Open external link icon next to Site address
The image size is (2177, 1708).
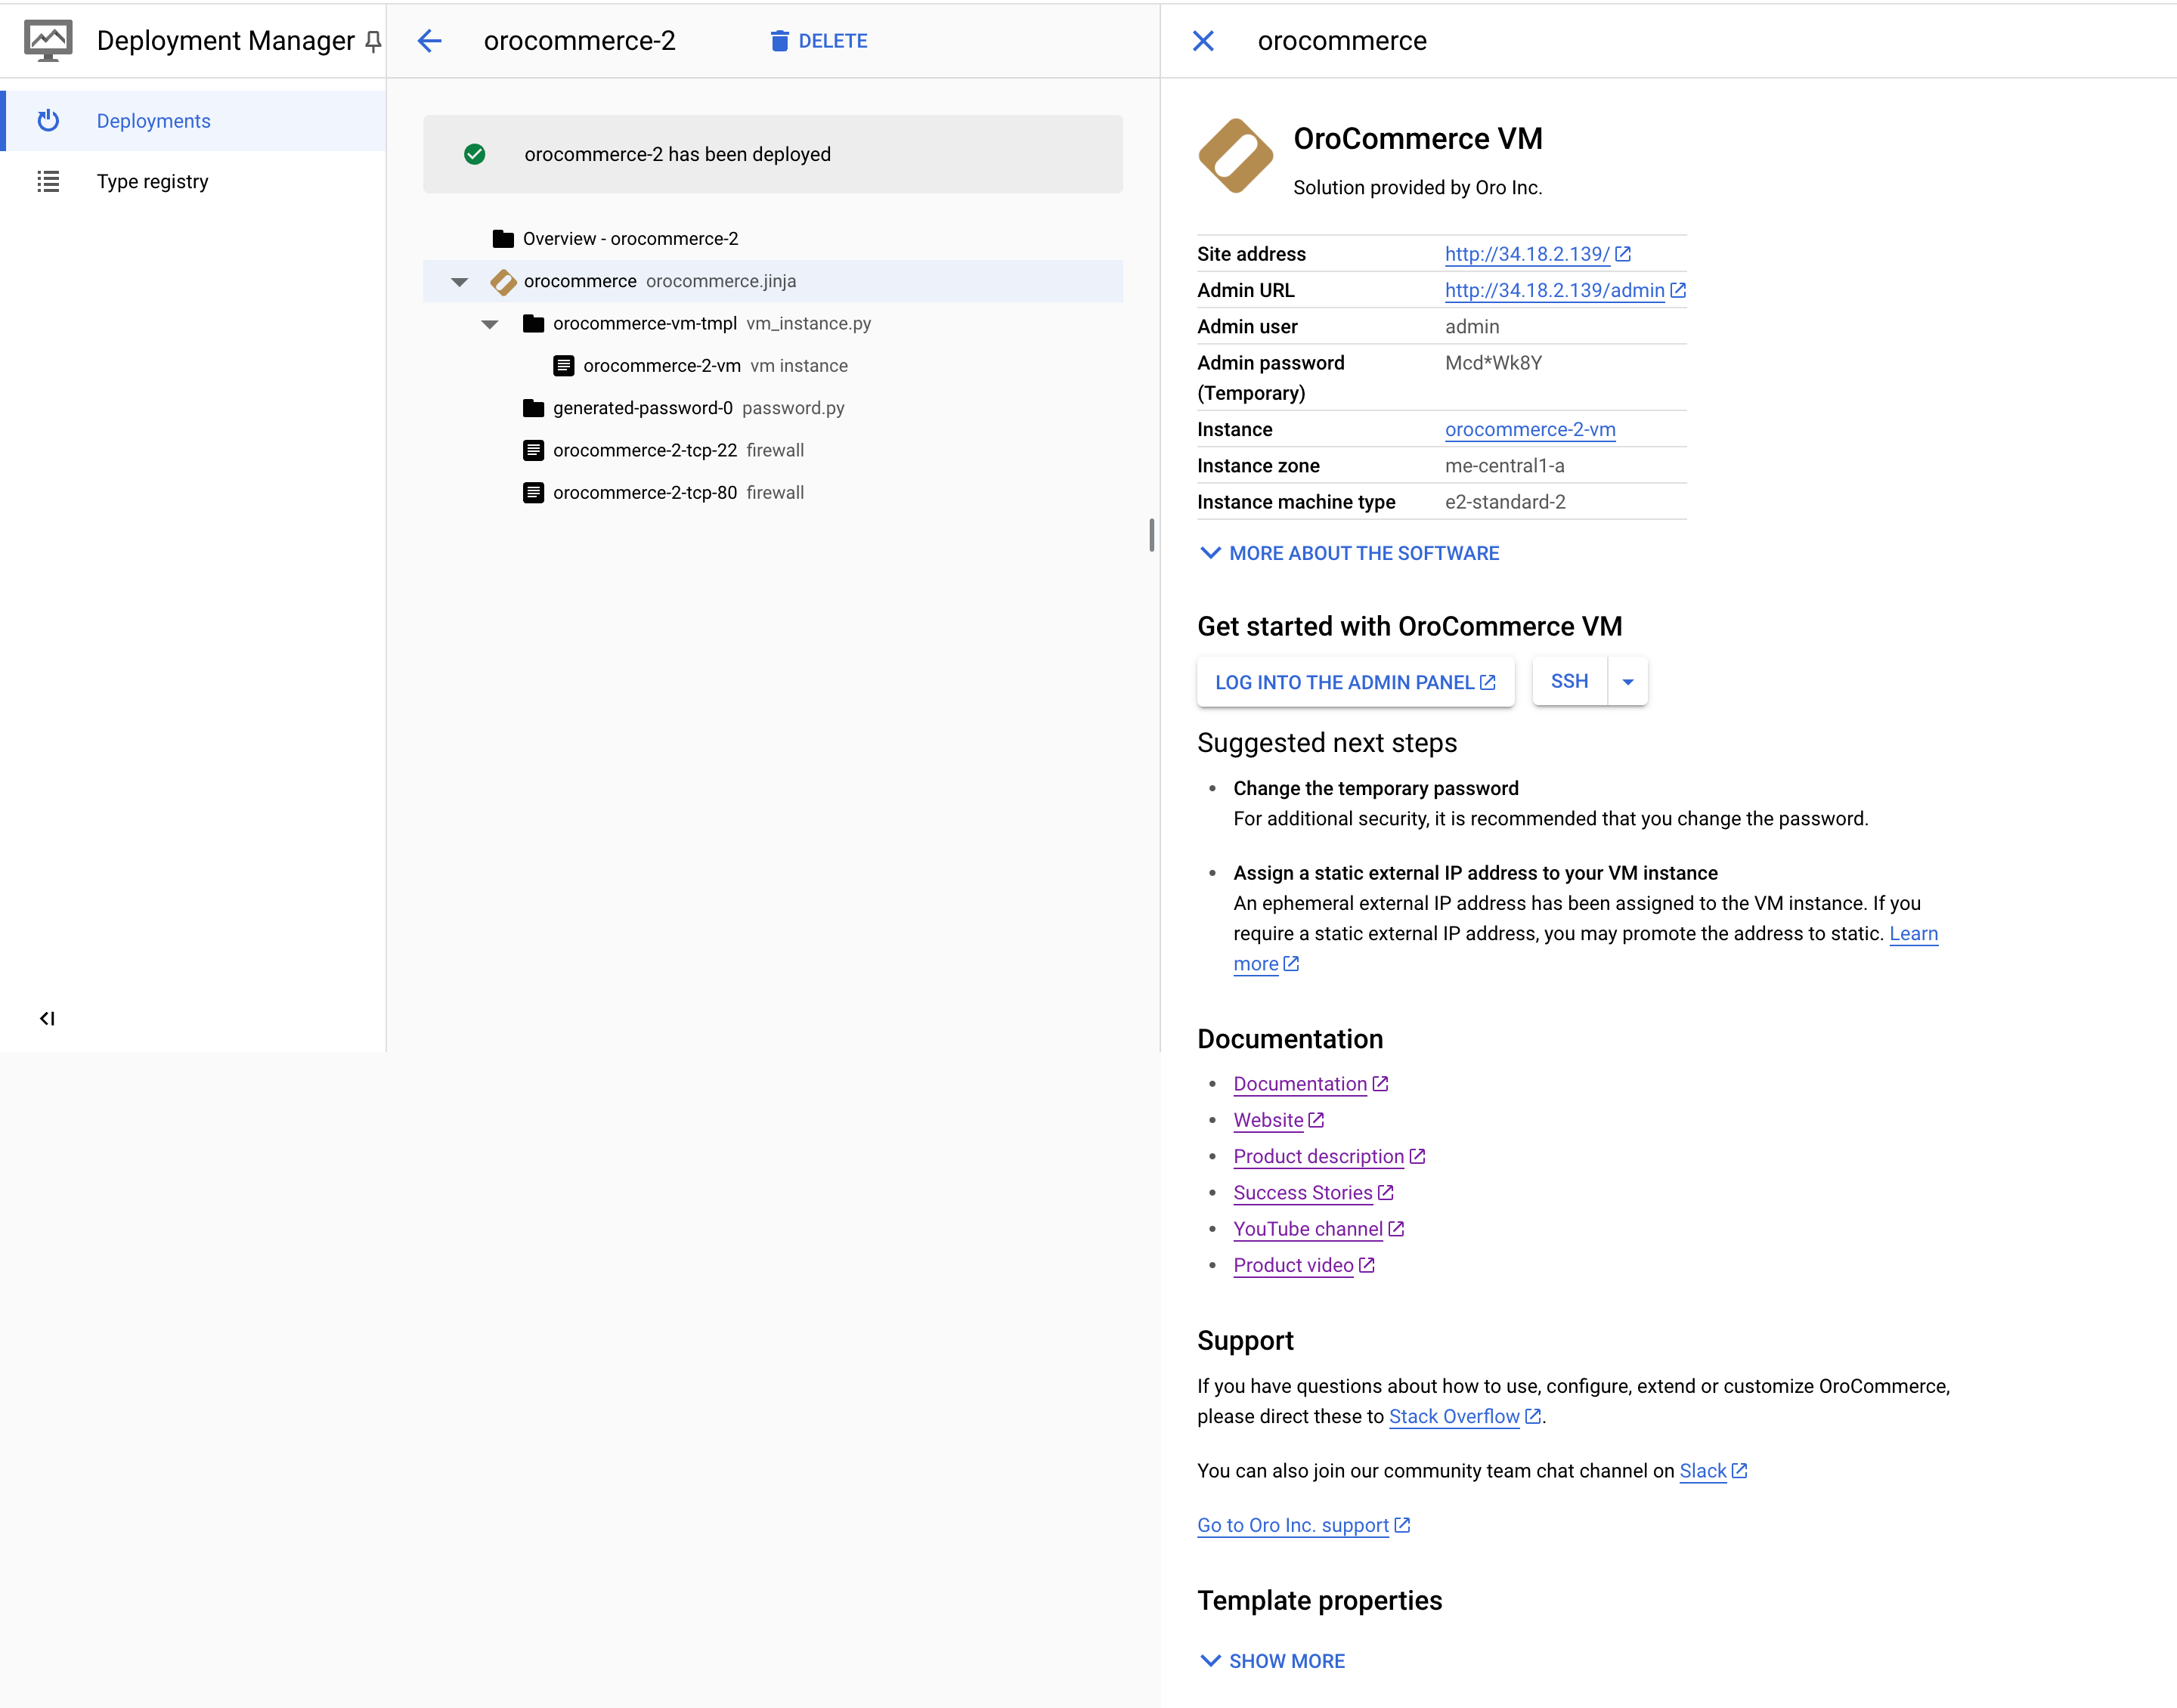click(x=1623, y=254)
